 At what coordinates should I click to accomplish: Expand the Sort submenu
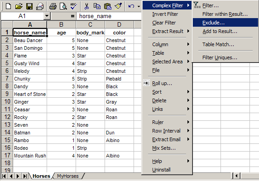point(167,92)
